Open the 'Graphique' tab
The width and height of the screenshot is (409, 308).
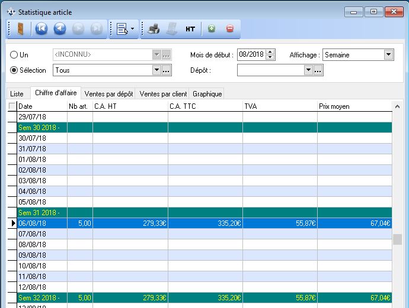(x=207, y=93)
